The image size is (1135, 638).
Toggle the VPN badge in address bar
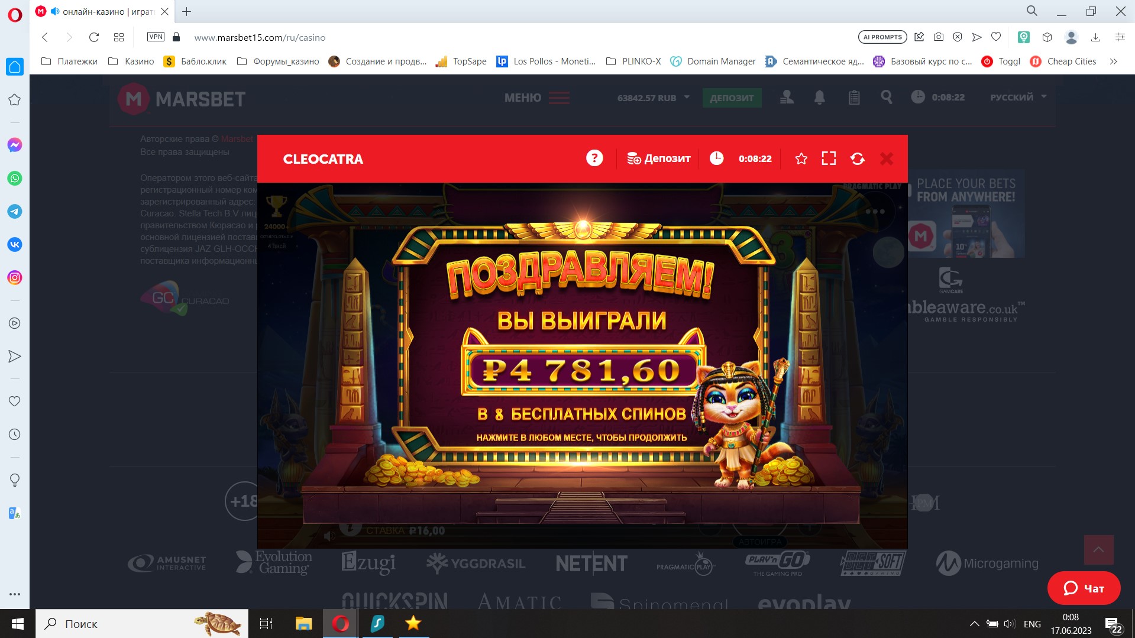[156, 37]
